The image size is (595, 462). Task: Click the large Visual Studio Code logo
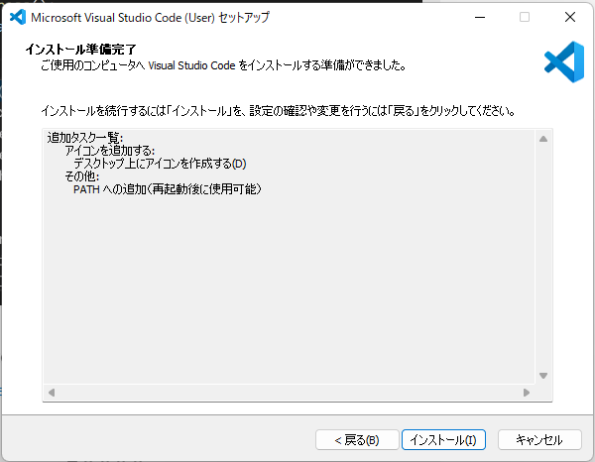click(564, 61)
